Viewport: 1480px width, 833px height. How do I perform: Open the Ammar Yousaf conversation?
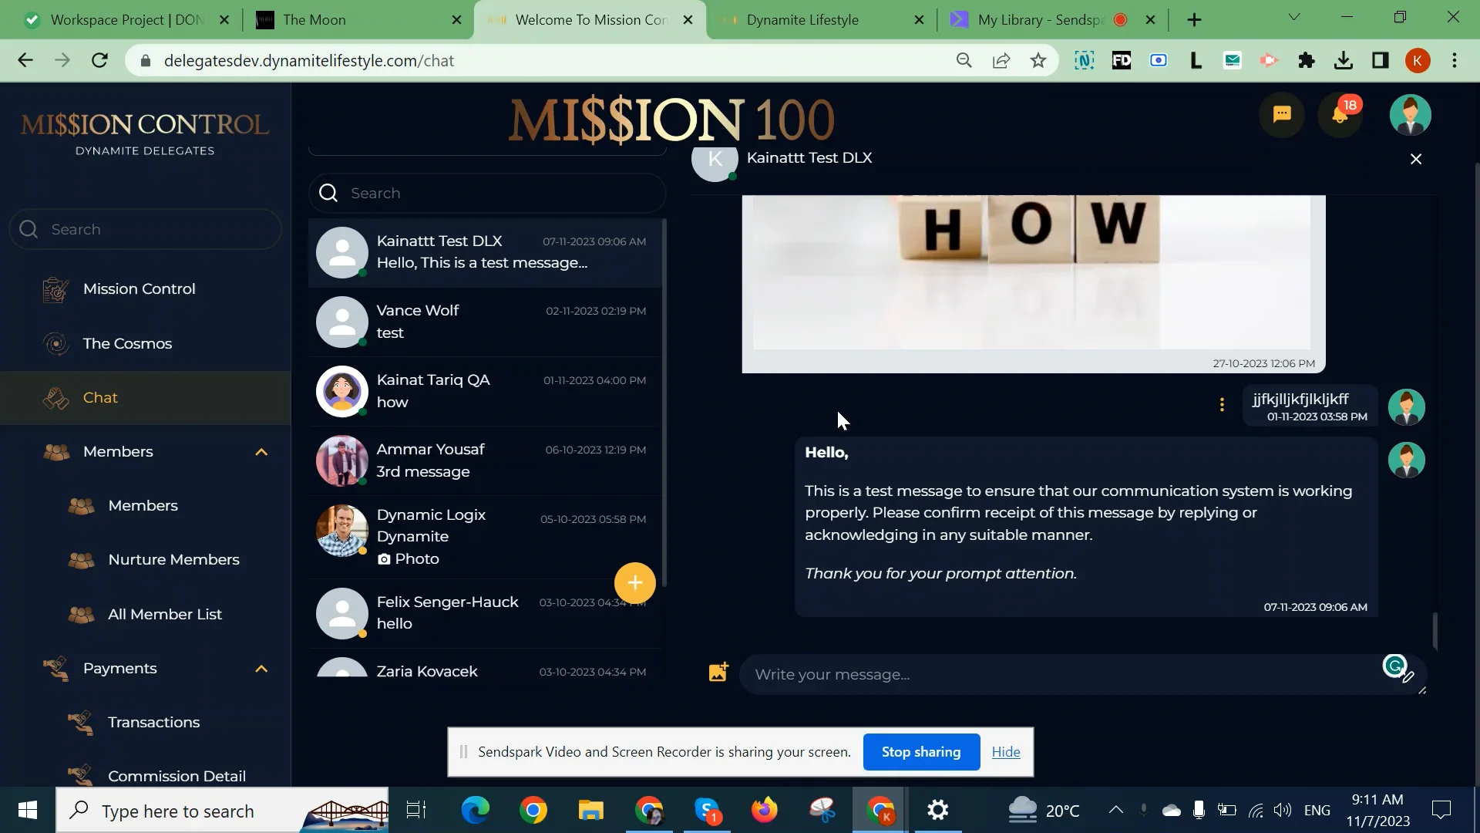pyautogui.click(x=486, y=460)
